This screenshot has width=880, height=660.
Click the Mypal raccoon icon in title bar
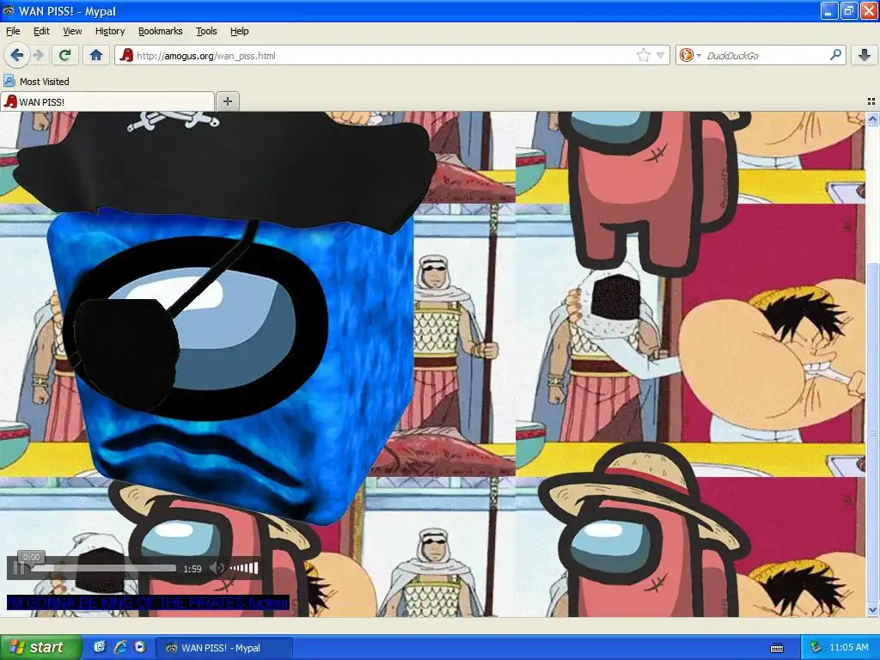(x=8, y=10)
